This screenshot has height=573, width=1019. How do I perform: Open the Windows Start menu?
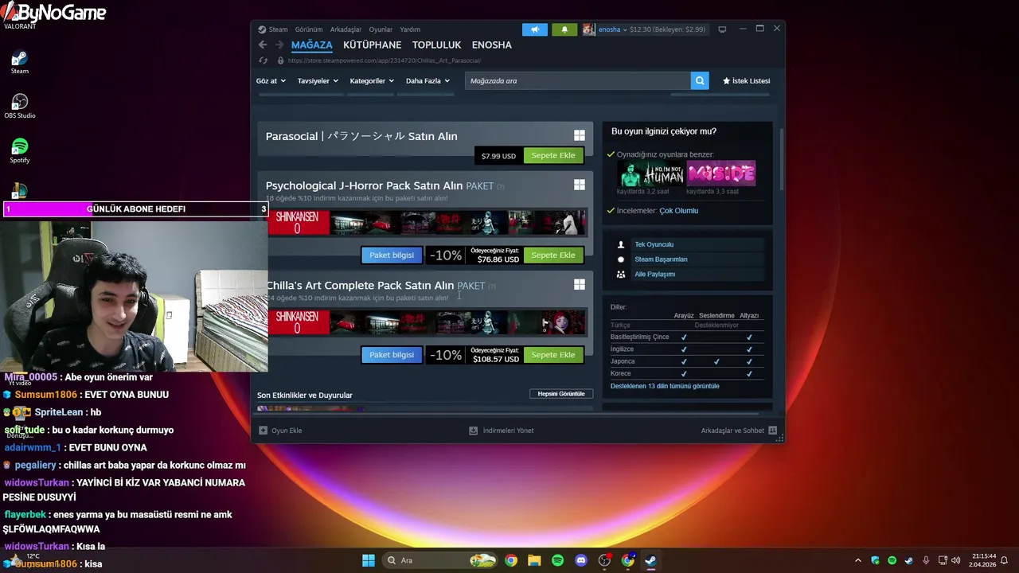coord(369,560)
